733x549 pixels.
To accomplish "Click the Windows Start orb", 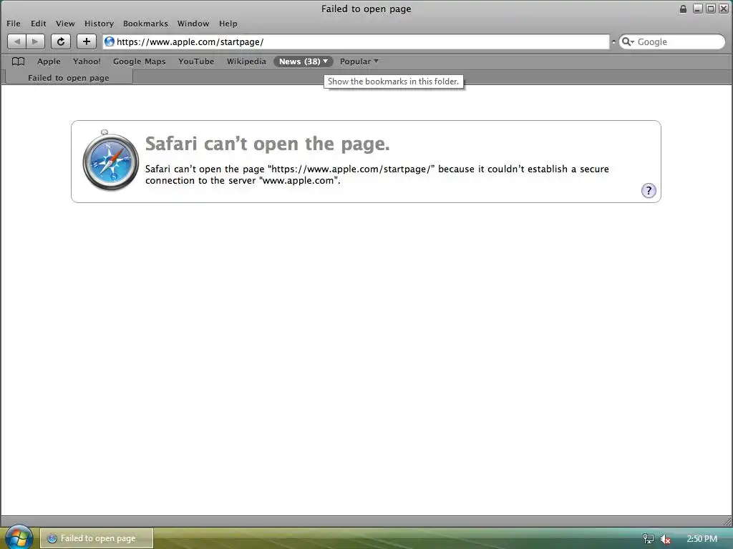I will point(19,537).
